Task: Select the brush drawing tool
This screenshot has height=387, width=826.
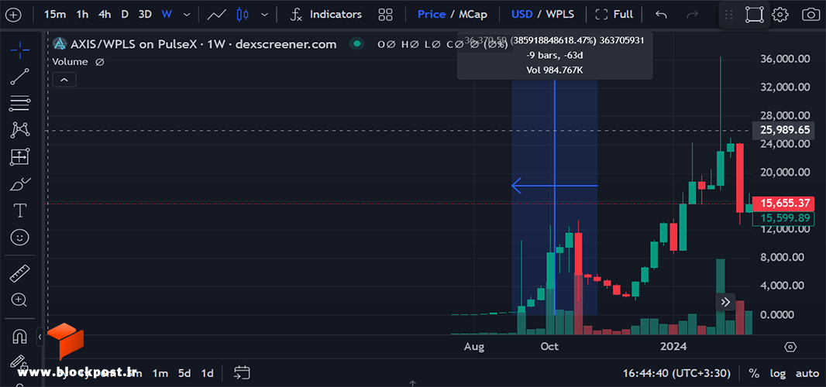Action: coord(19,183)
